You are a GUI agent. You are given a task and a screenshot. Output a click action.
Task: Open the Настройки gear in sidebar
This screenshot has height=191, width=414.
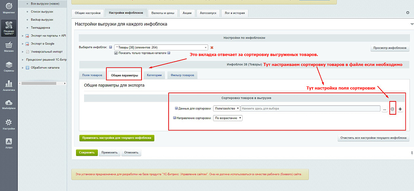pyautogui.click(x=8, y=124)
